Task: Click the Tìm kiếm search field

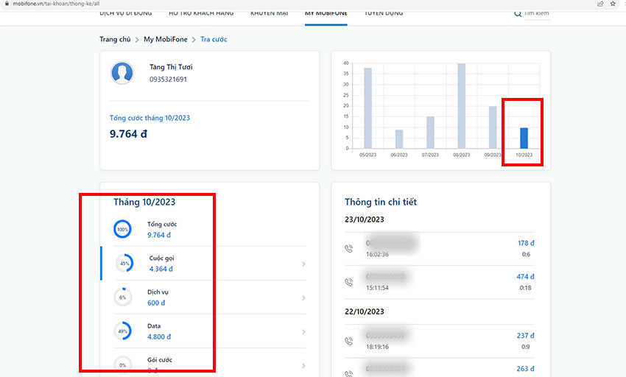Action: [537, 13]
